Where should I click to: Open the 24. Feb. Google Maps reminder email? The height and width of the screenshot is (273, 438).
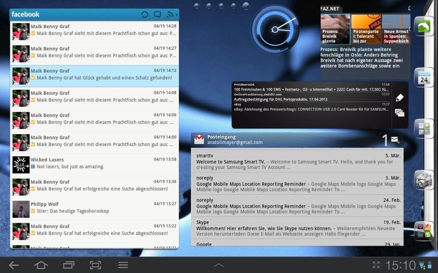[x=297, y=206]
